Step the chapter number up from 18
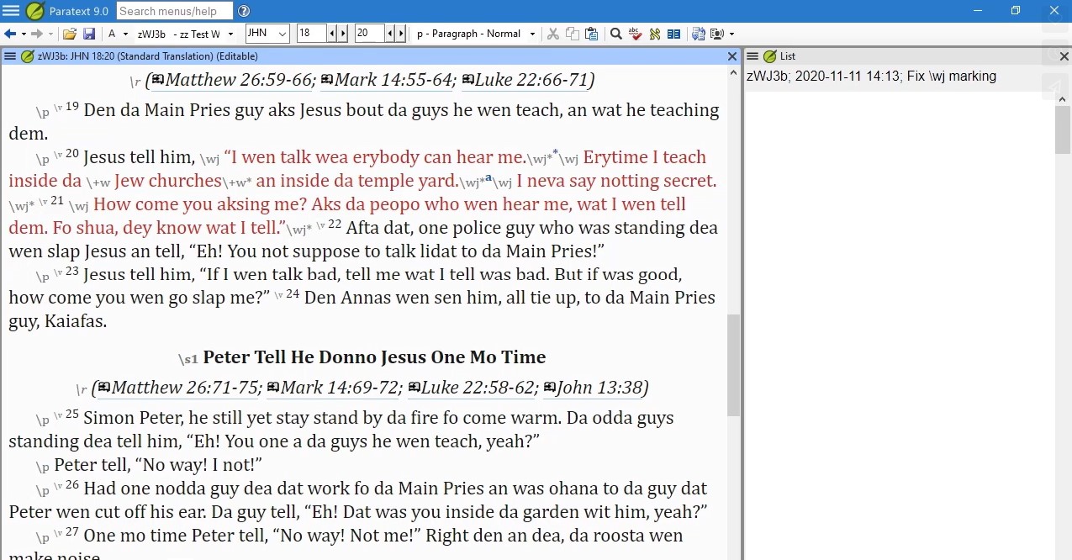This screenshot has height=560, width=1072. (345, 33)
